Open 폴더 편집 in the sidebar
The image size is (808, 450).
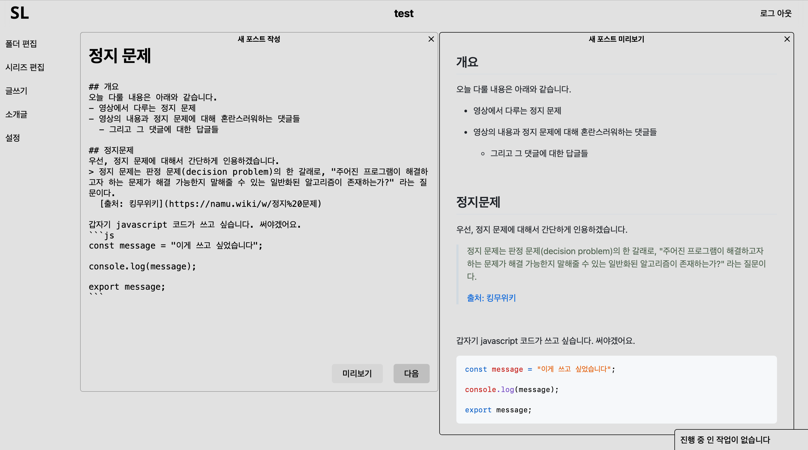click(21, 44)
